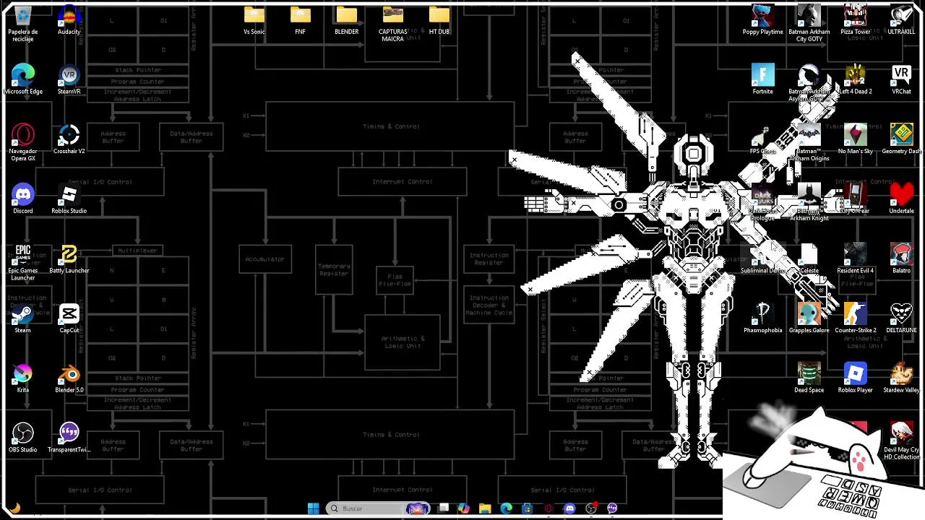Select the Batman Arkham Asylum GOTY icon
This screenshot has width=925, height=520.
click(809, 82)
